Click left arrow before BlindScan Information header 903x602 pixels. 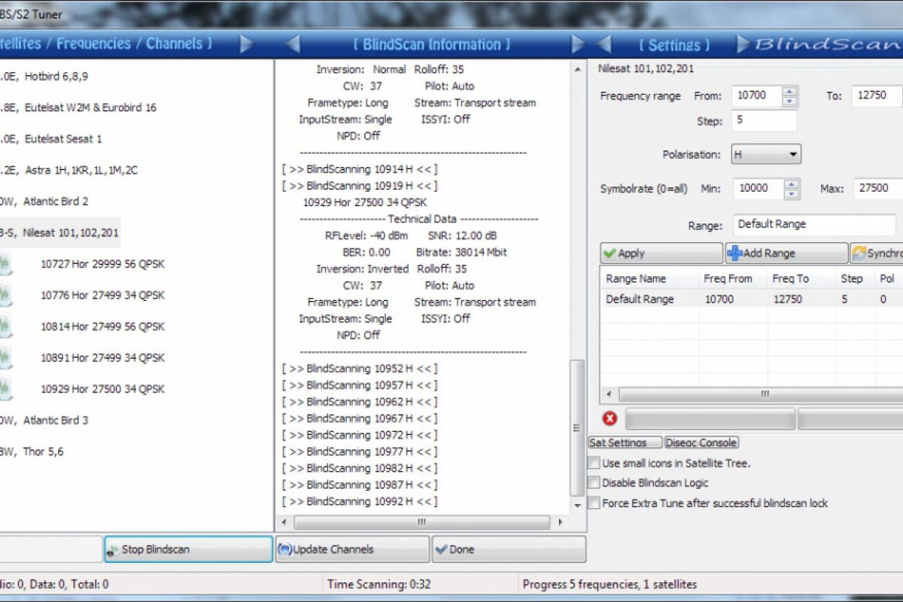293,44
